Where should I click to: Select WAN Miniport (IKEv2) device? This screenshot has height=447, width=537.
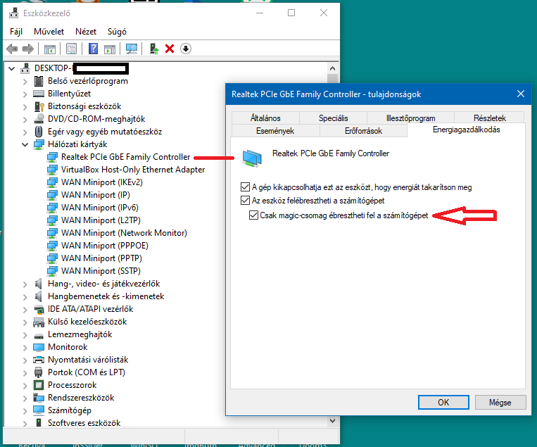[102, 182]
